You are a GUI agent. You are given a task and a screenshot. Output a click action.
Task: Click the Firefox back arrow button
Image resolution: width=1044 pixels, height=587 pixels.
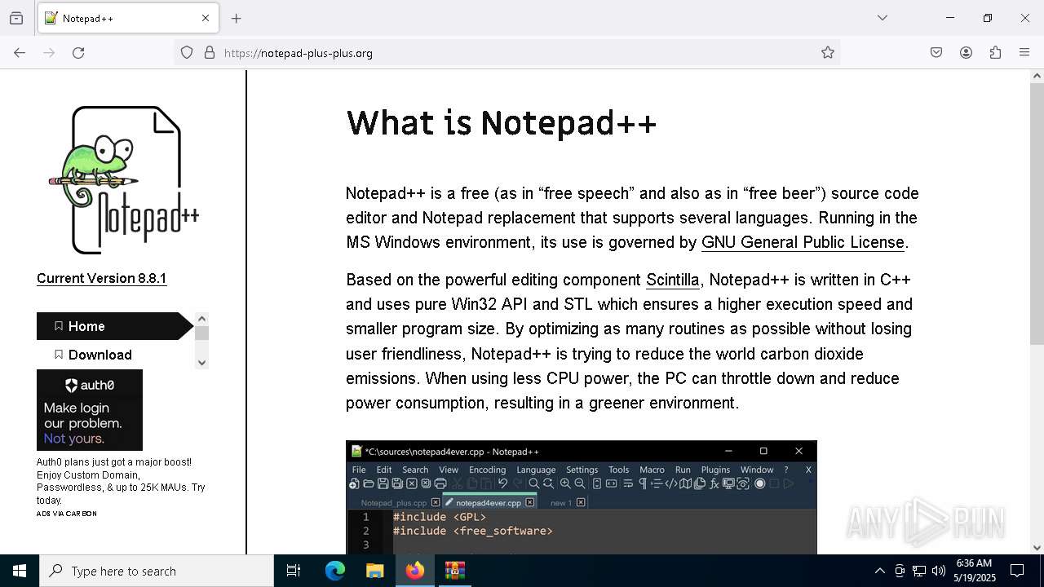[20, 52]
